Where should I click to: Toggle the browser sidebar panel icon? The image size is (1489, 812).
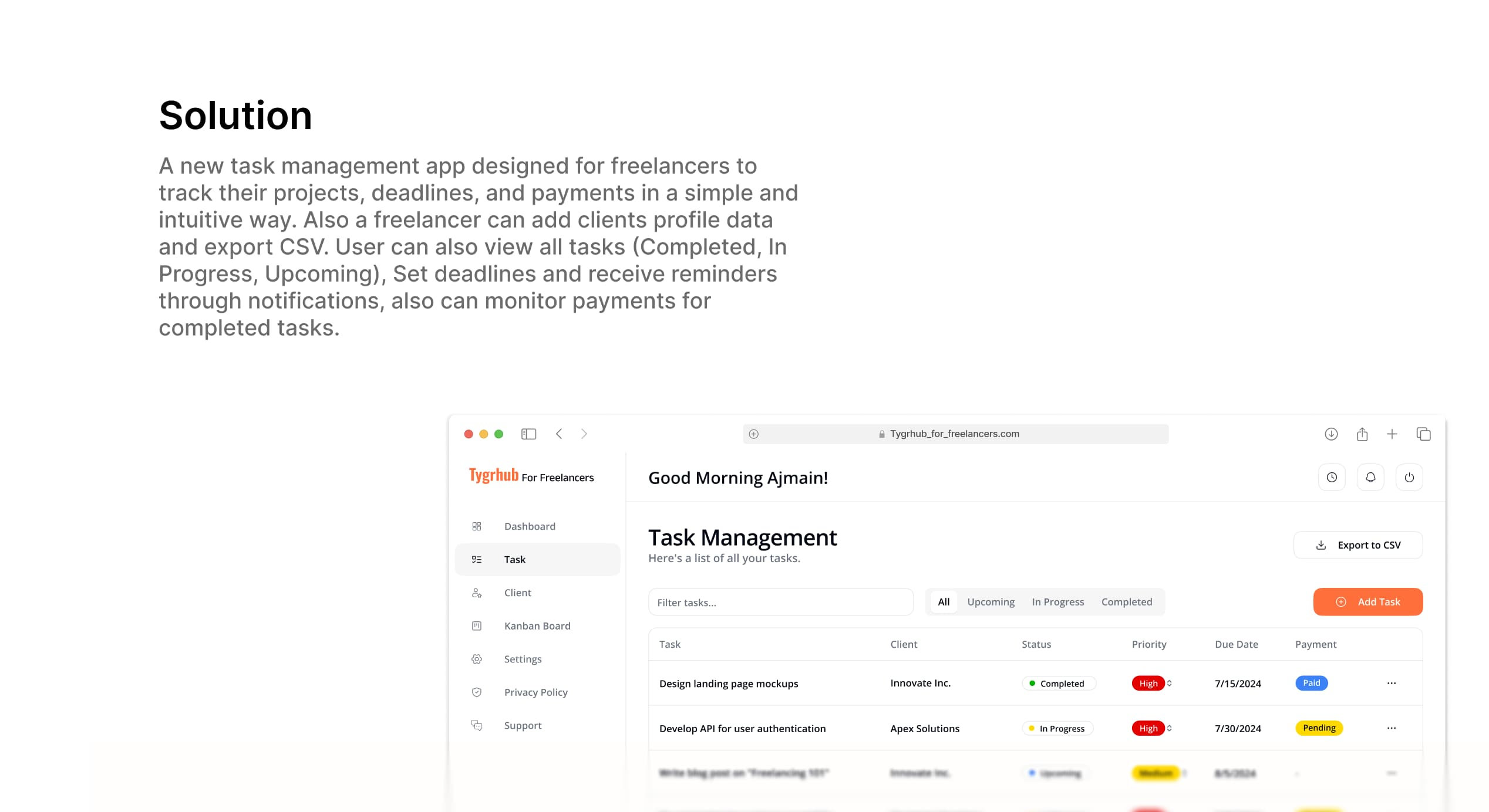pos(528,434)
